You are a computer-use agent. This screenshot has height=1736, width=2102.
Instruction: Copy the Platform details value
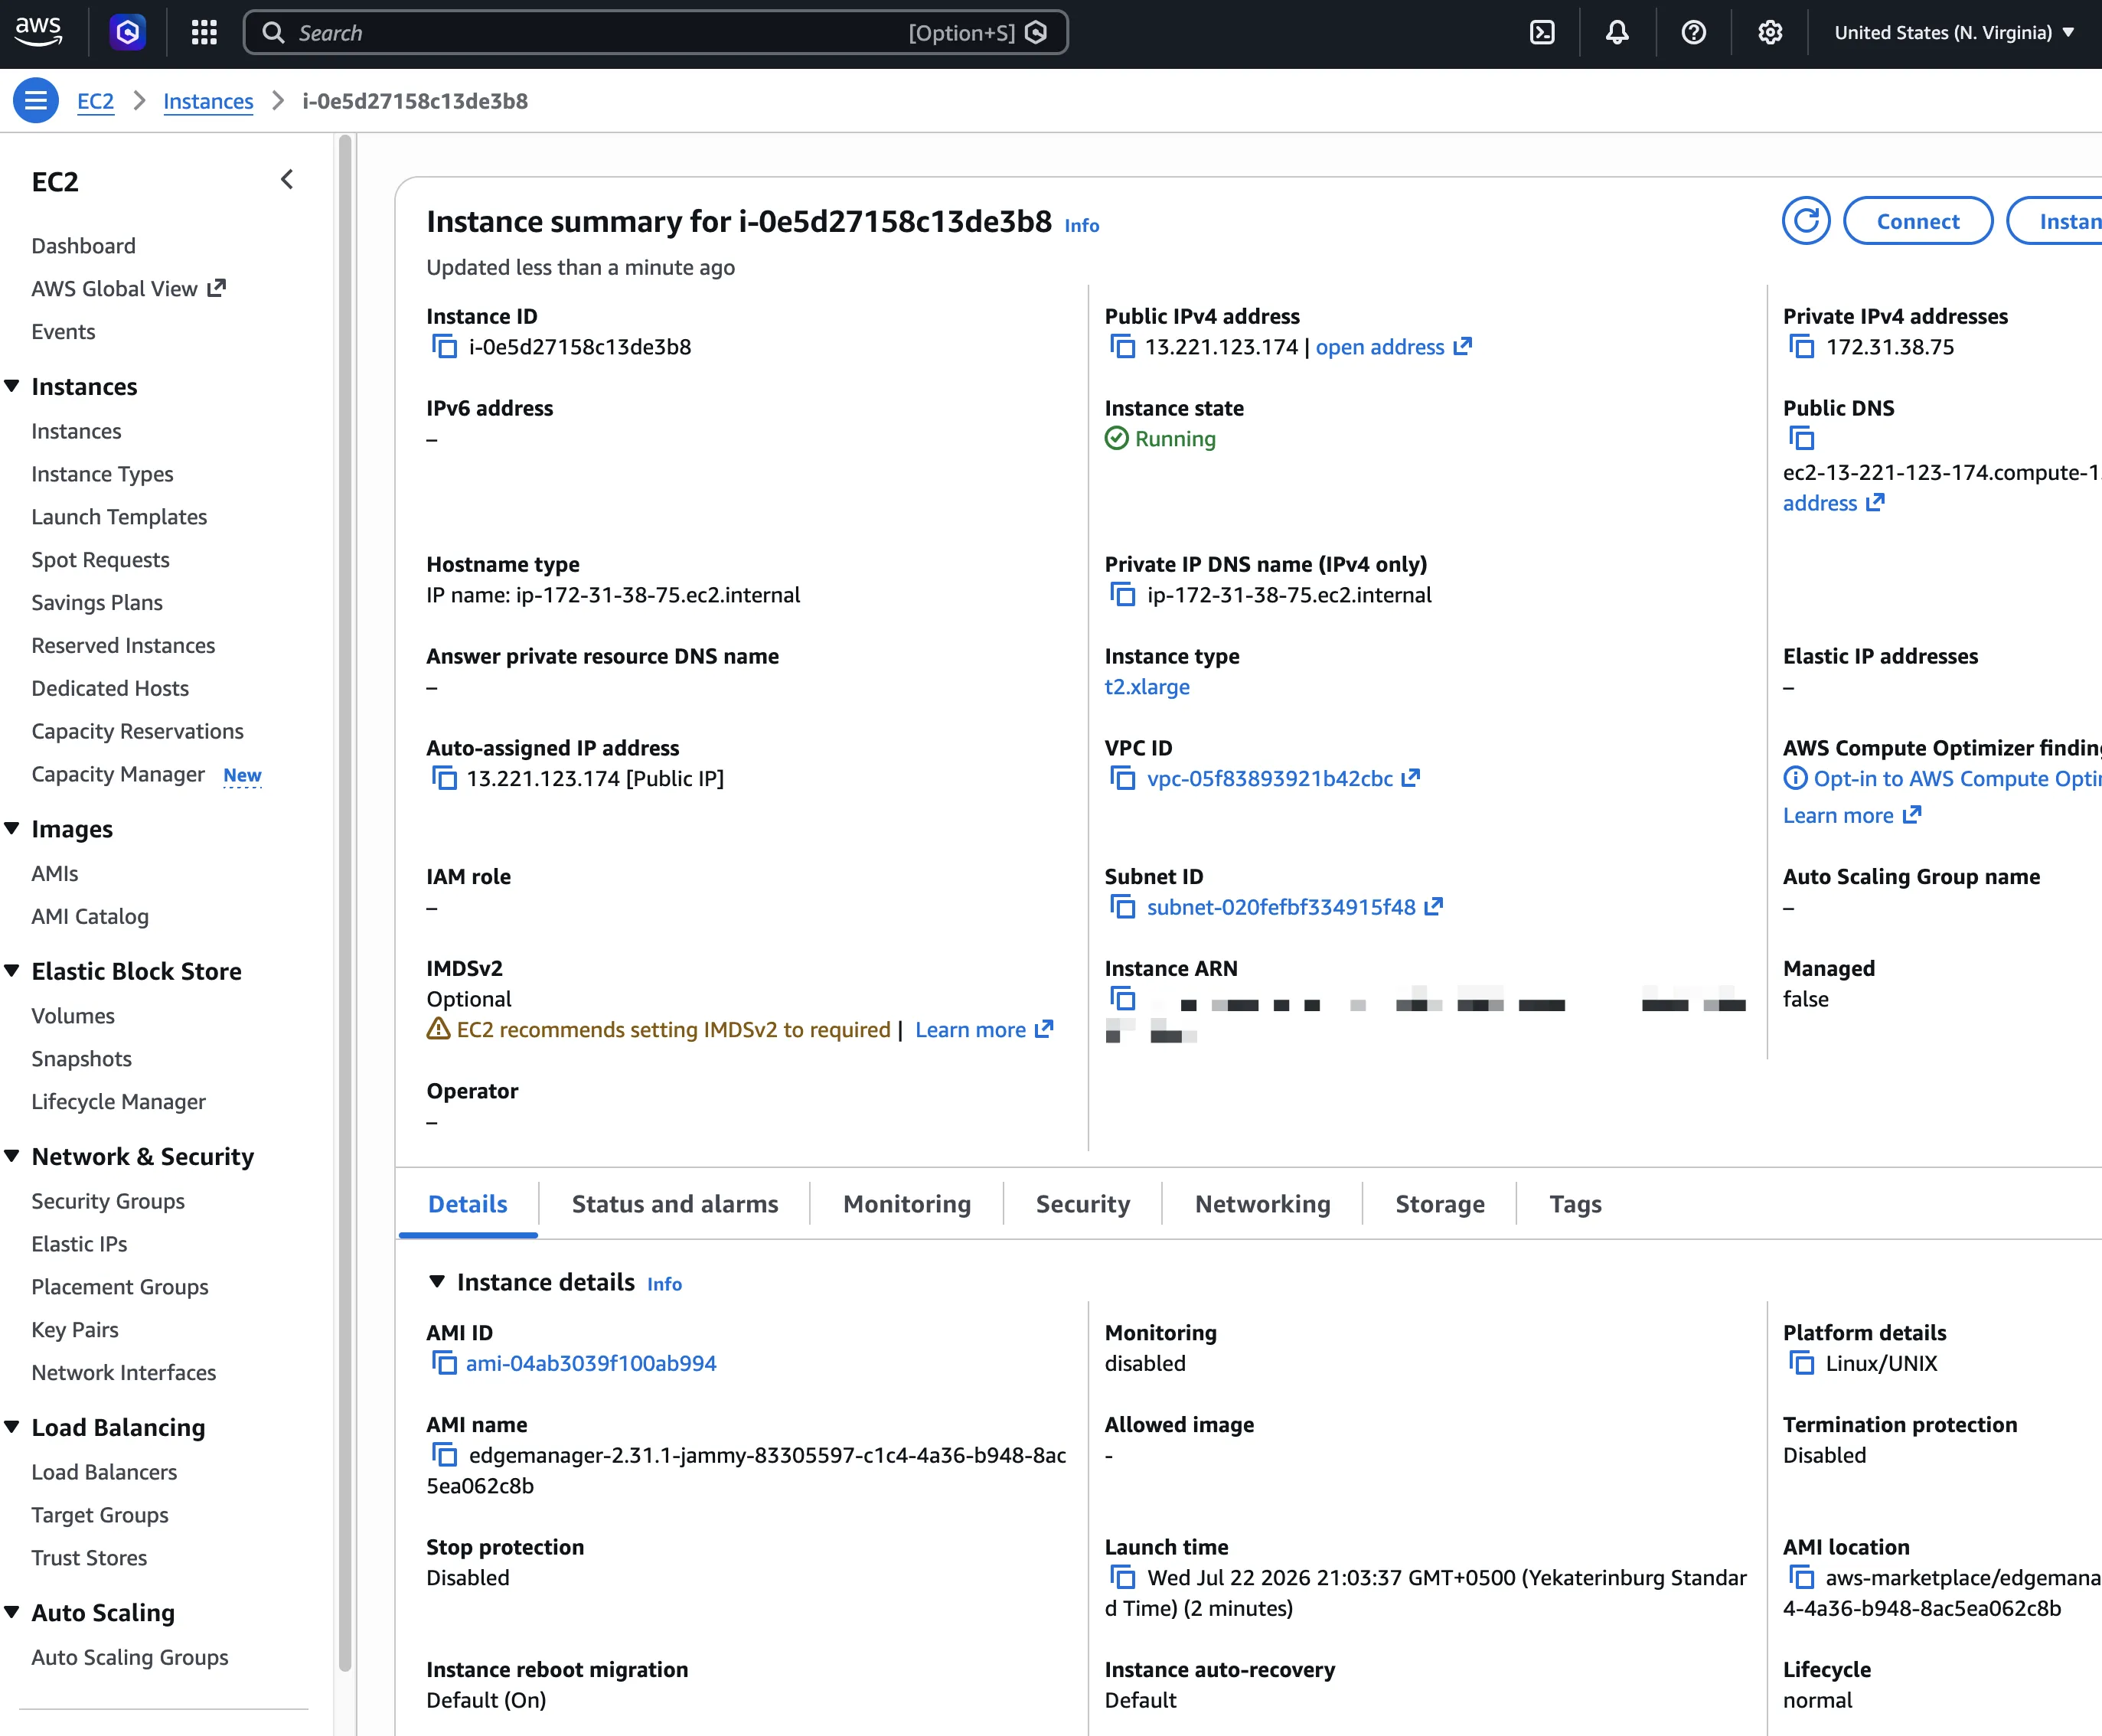(1801, 1363)
